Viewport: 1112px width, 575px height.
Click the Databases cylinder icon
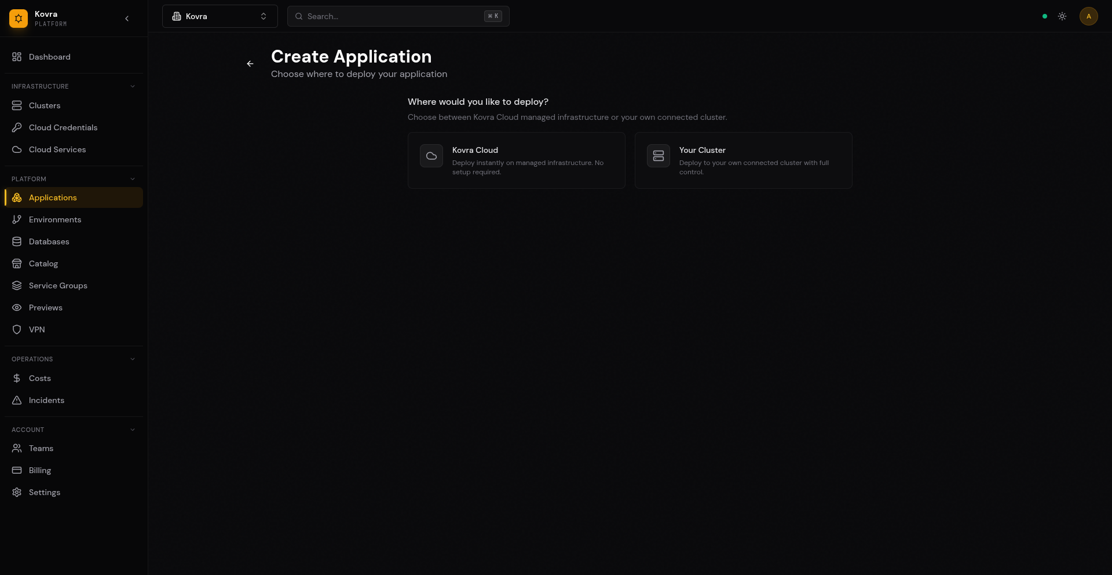click(17, 241)
